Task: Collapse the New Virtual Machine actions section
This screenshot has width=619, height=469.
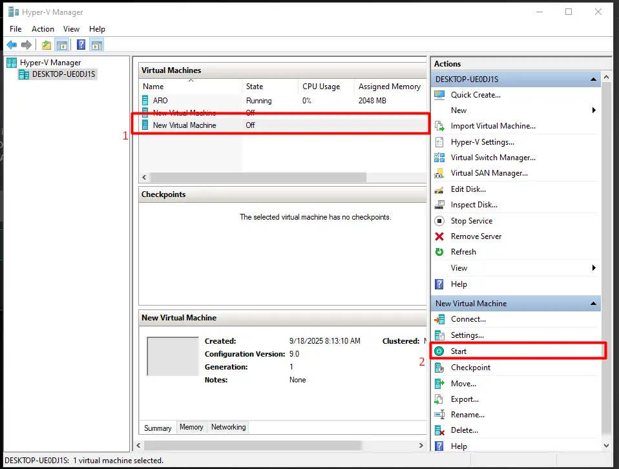Action: tap(593, 304)
